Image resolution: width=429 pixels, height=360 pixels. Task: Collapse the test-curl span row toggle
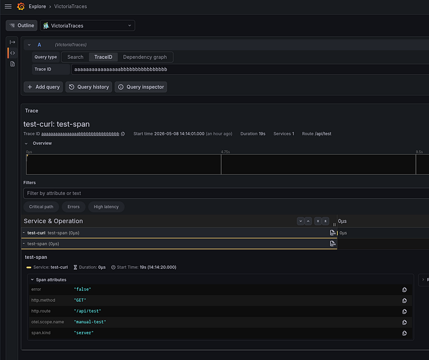24,232
